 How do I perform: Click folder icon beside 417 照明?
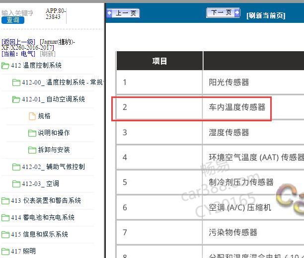click(x=5, y=252)
